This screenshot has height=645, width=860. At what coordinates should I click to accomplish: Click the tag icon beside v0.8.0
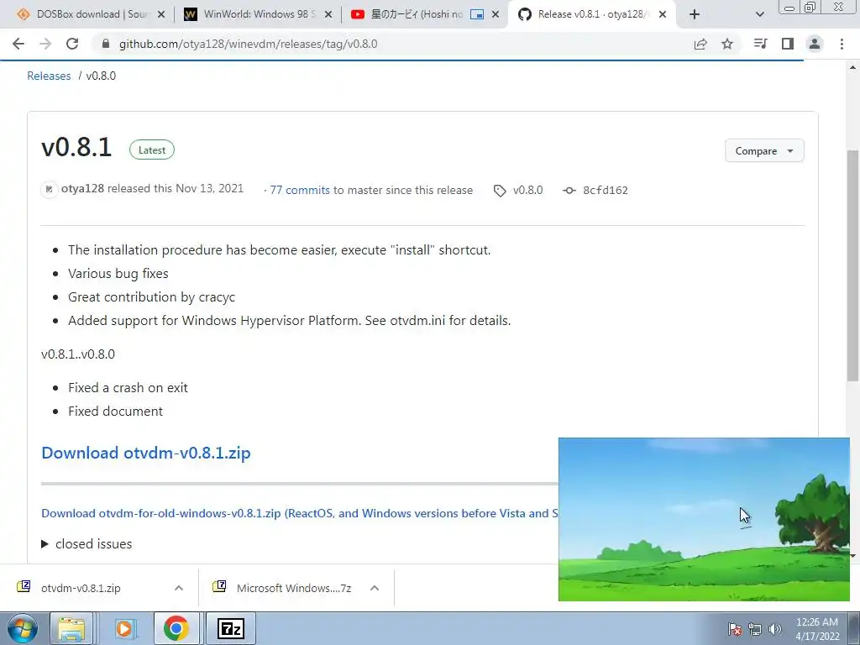[x=500, y=191]
